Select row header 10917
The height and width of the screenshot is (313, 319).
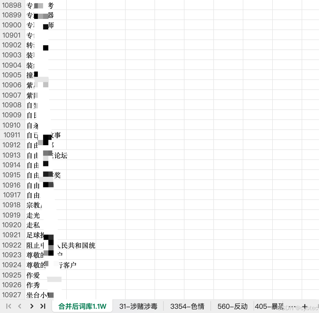12,195
